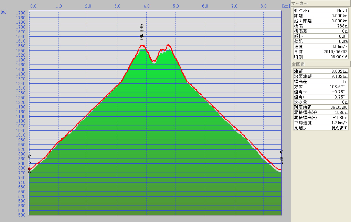Screen dimensions: 351x222
Task: Click the [m] unit label on the elevation axis
Action: [x=3, y=12]
